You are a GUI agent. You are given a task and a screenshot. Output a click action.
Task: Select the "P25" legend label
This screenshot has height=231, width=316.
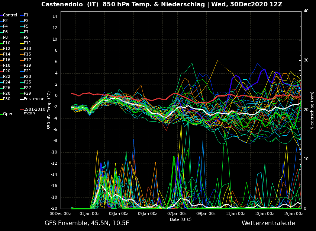(28, 82)
